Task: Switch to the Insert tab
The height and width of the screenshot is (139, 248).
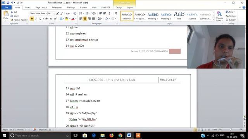Action: tap(28, 7)
